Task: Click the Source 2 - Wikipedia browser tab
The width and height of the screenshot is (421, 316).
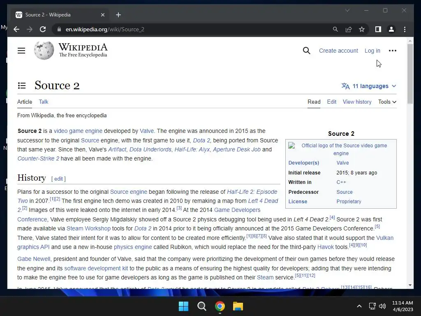Action: click(60, 15)
